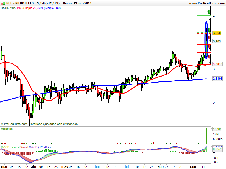Click the 5.000K volume axis label
This screenshot has height=169, width=226.
coord(218,139)
